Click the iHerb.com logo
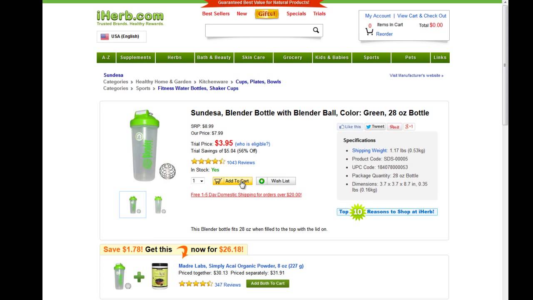Viewport: 533px width, 300px height. tap(130, 17)
